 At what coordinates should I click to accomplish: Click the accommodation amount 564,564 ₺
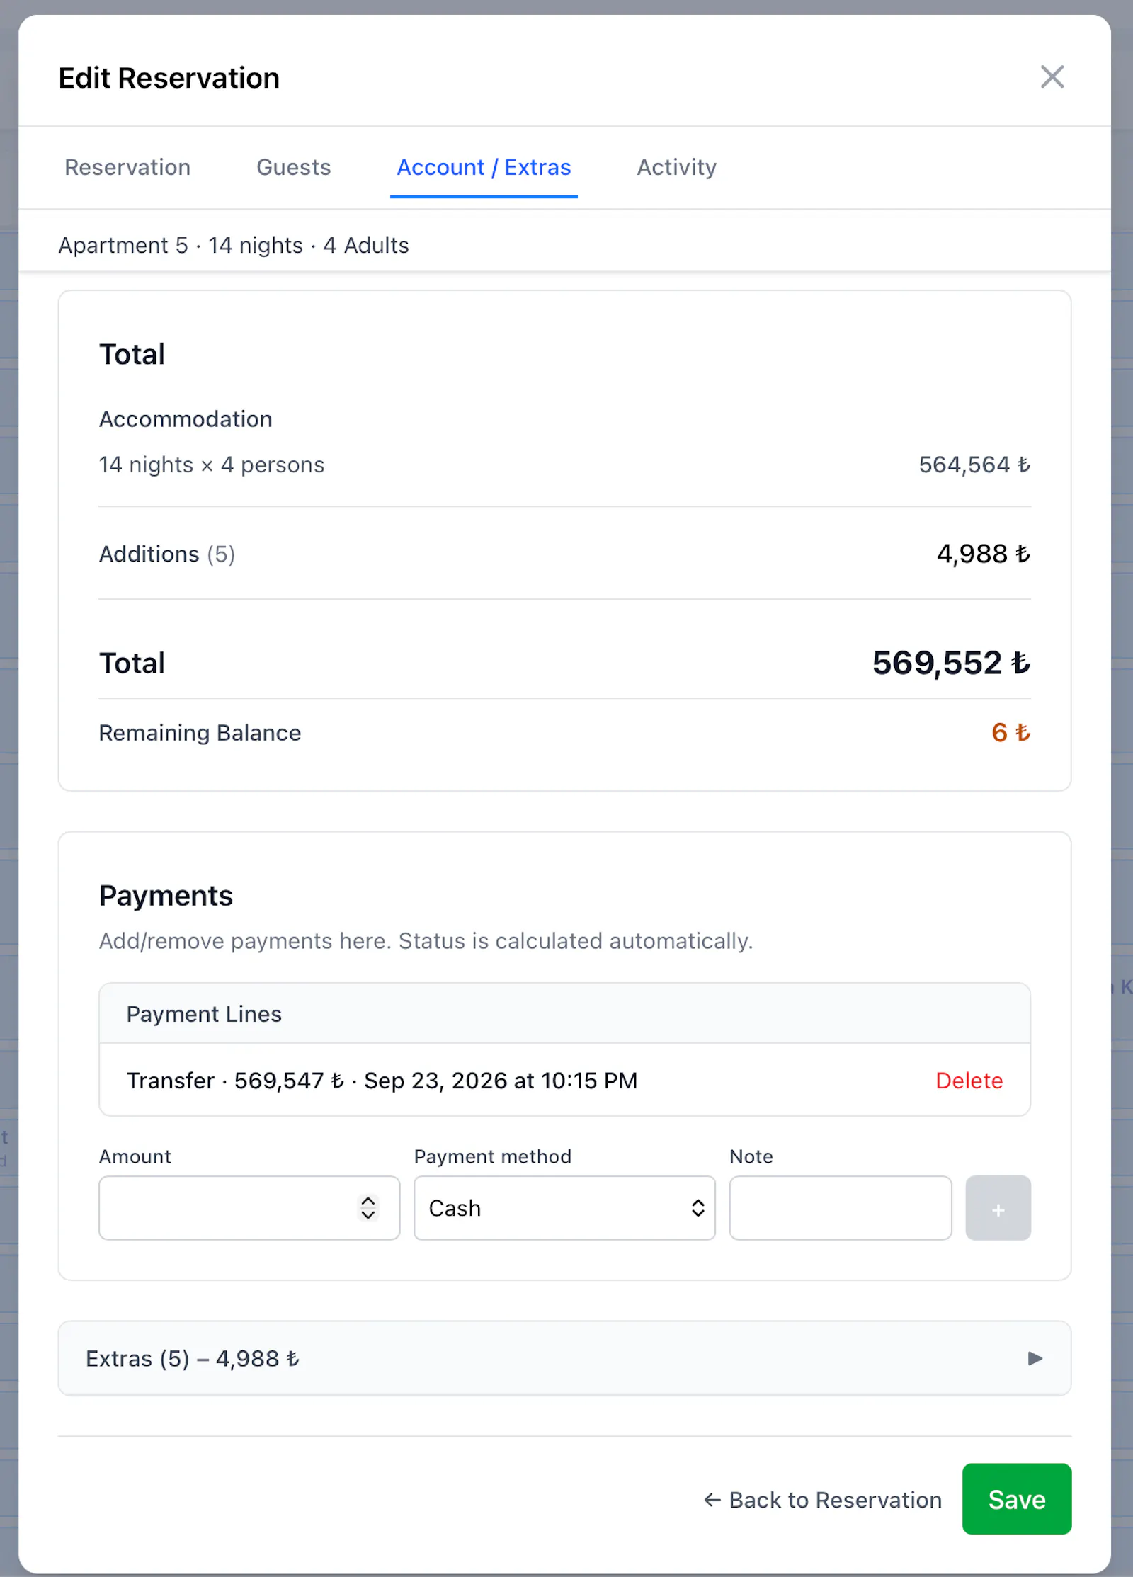974,465
